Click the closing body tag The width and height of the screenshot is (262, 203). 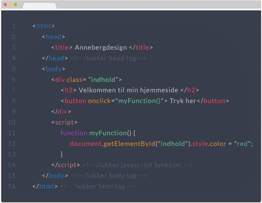point(55,176)
